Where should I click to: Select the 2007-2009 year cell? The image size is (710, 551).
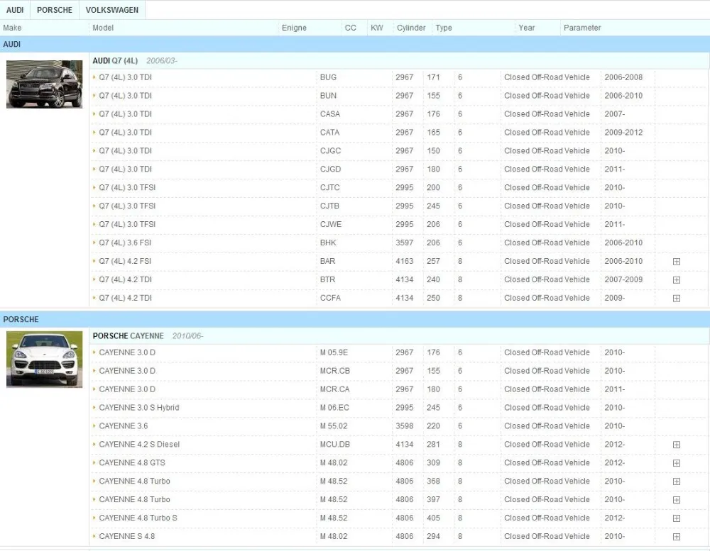tap(623, 279)
